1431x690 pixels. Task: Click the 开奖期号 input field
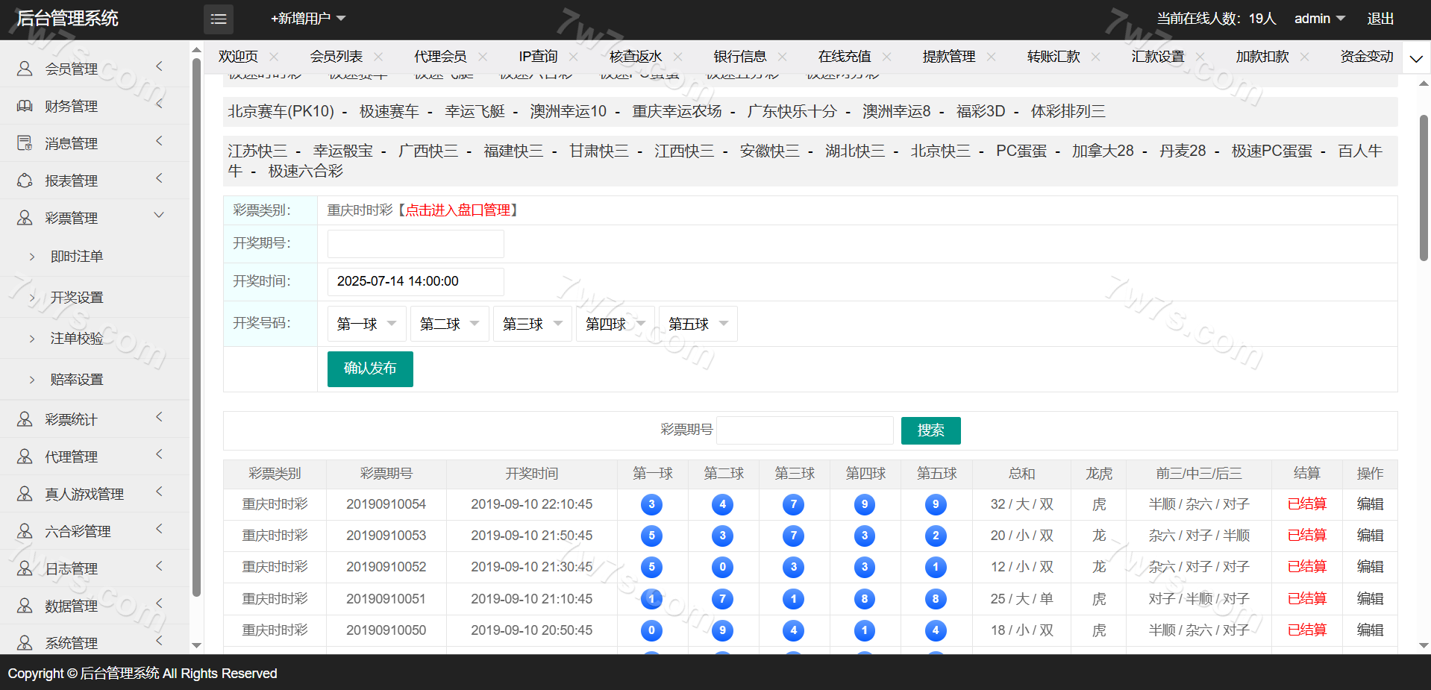click(416, 244)
